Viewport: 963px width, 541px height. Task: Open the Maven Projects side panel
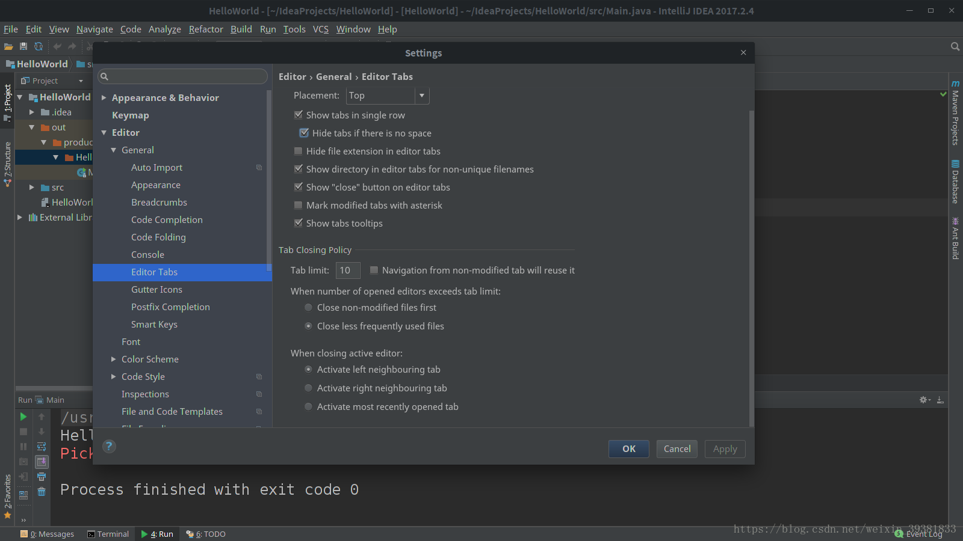click(x=955, y=113)
